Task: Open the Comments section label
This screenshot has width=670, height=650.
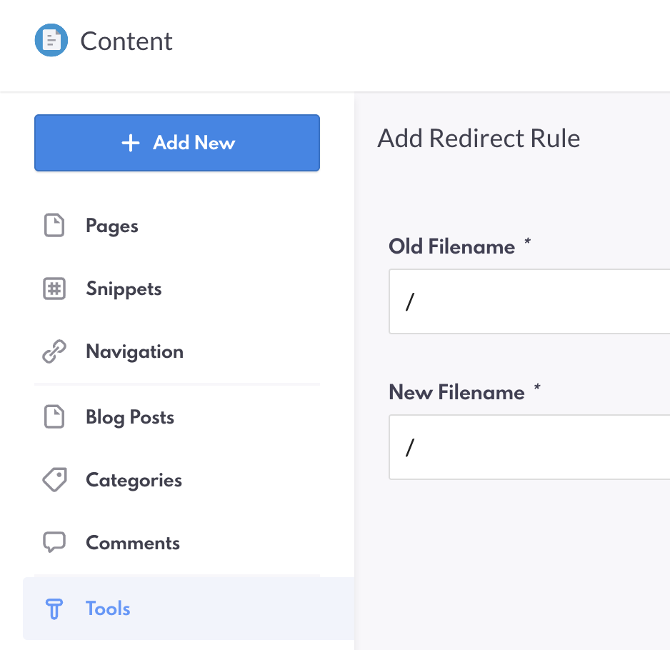Action: click(133, 543)
